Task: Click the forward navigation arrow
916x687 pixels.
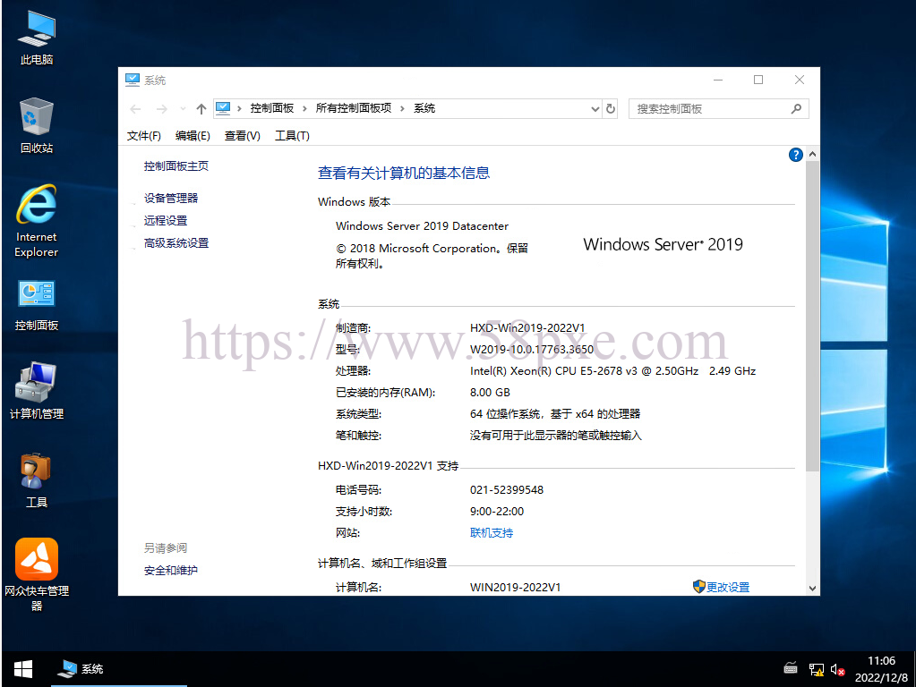Action: pos(162,109)
